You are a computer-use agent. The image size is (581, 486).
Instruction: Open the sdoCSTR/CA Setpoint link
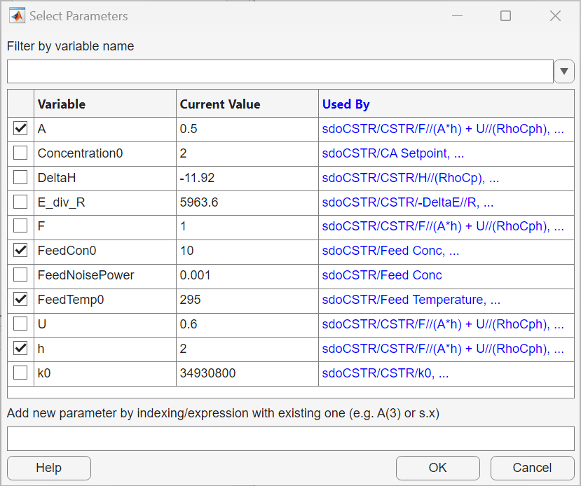(x=392, y=153)
